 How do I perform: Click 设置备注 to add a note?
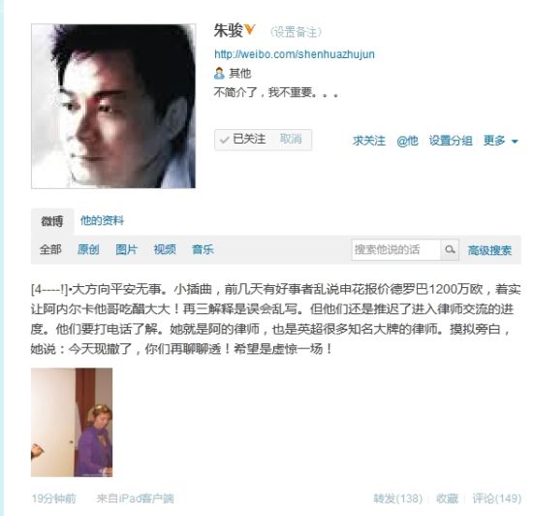(x=296, y=32)
